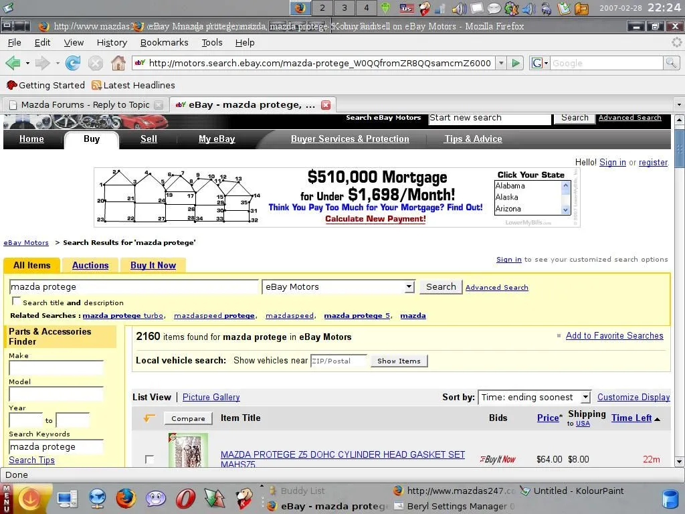Click the Home icon in Firefox toolbar
685x514 pixels.
pos(118,63)
